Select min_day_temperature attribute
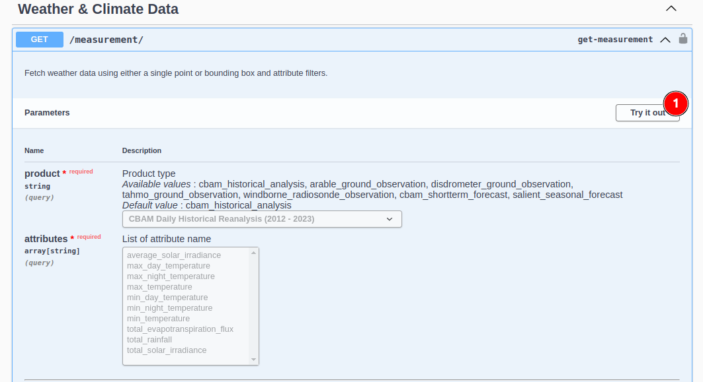This screenshot has height=382, width=703. click(x=167, y=298)
